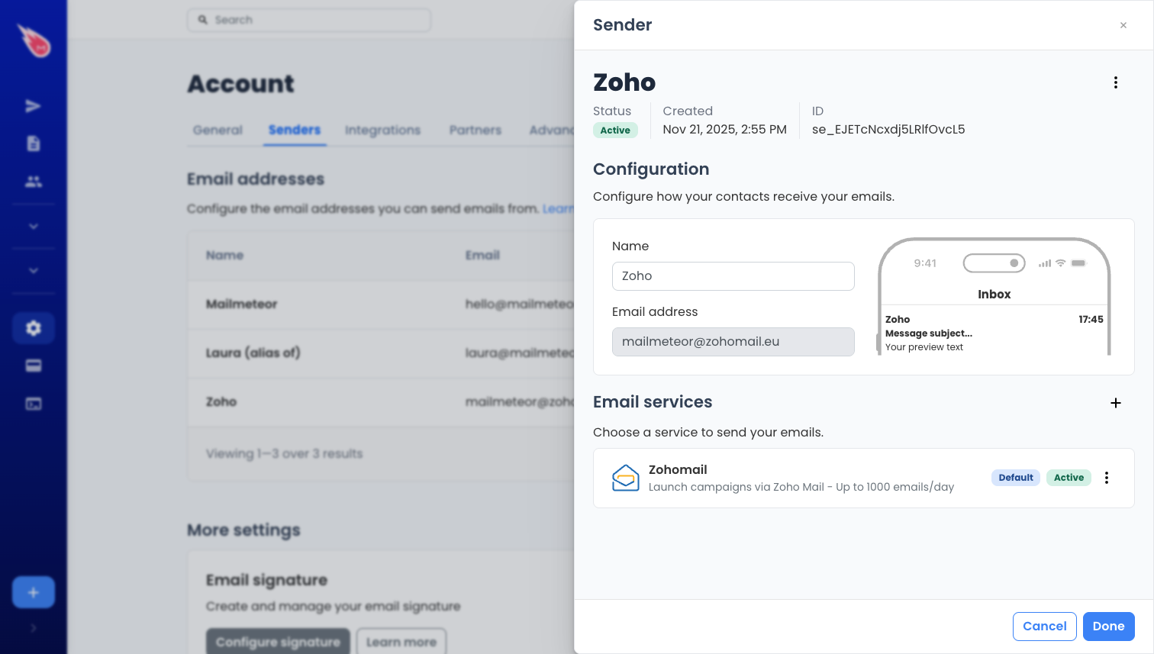Confirm sender changes with Done
Viewport: 1154px width, 654px height.
click(x=1108, y=626)
